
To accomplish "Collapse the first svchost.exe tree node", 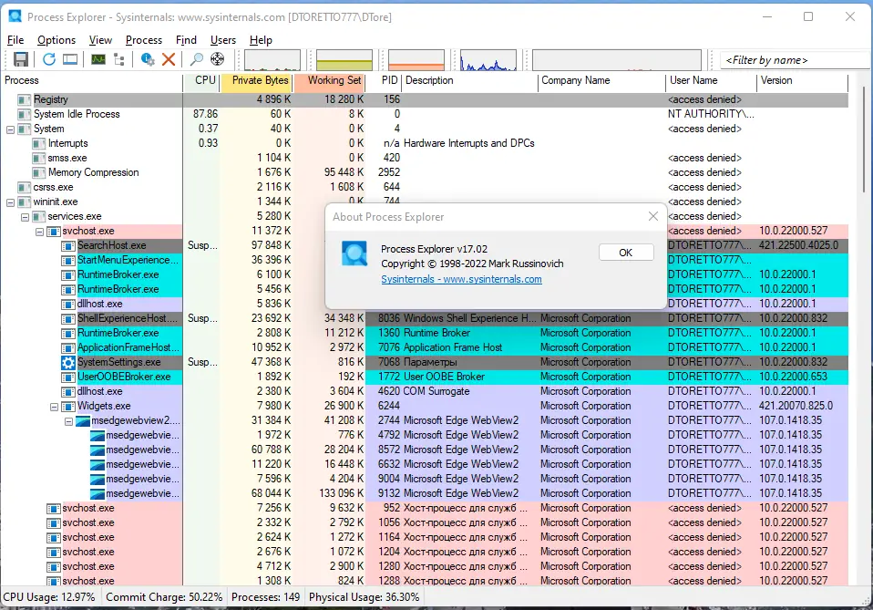I will (x=39, y=232).
